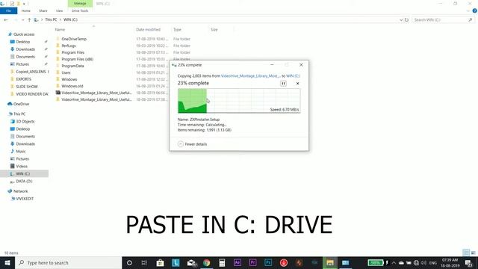This screenshot has width=478, height=269.
Task: Click the taskbar search box
Action: coord(68,262)
